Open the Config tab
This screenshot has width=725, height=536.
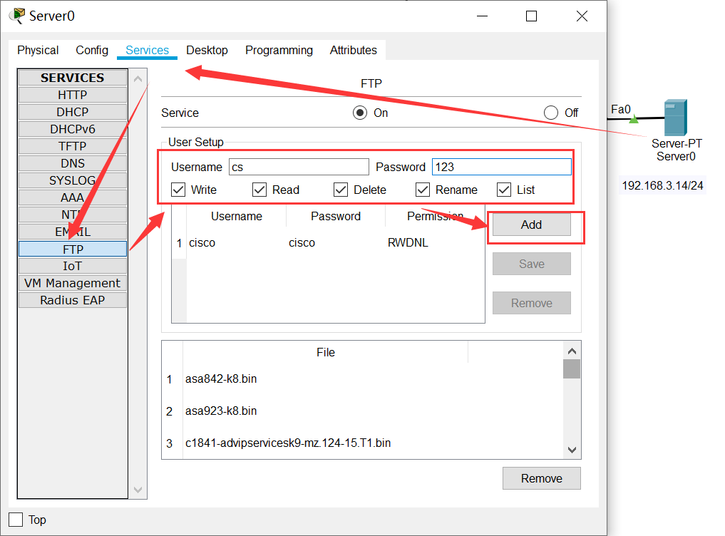pos(92,50)
